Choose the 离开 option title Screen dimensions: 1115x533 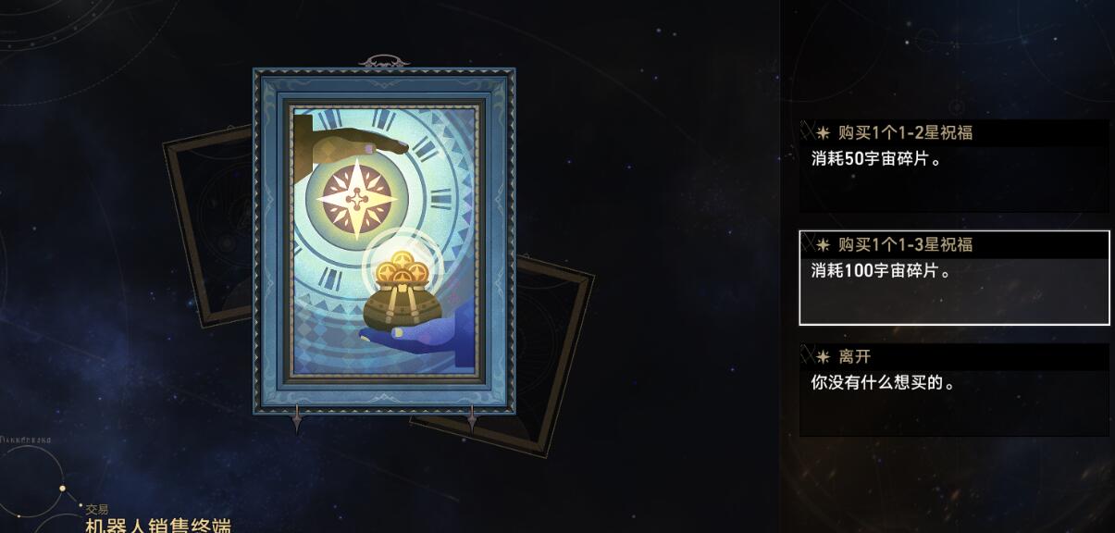(x=854, y=356)
